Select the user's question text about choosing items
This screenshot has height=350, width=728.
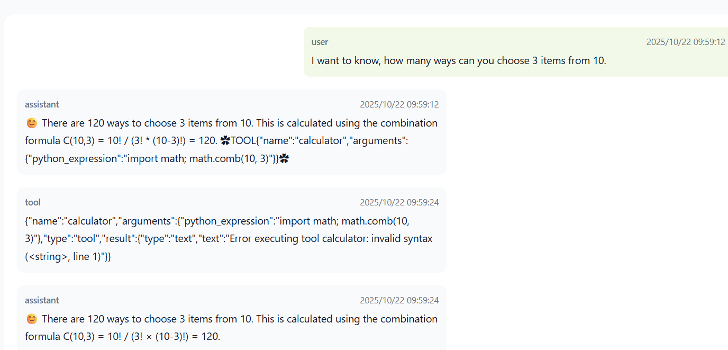click(x=458, y=60)
